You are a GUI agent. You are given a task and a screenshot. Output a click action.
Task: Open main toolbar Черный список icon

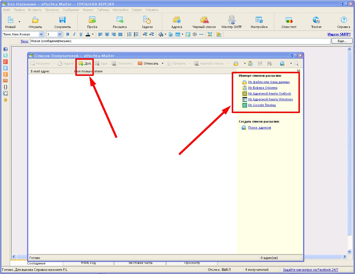tap(204, 20)
